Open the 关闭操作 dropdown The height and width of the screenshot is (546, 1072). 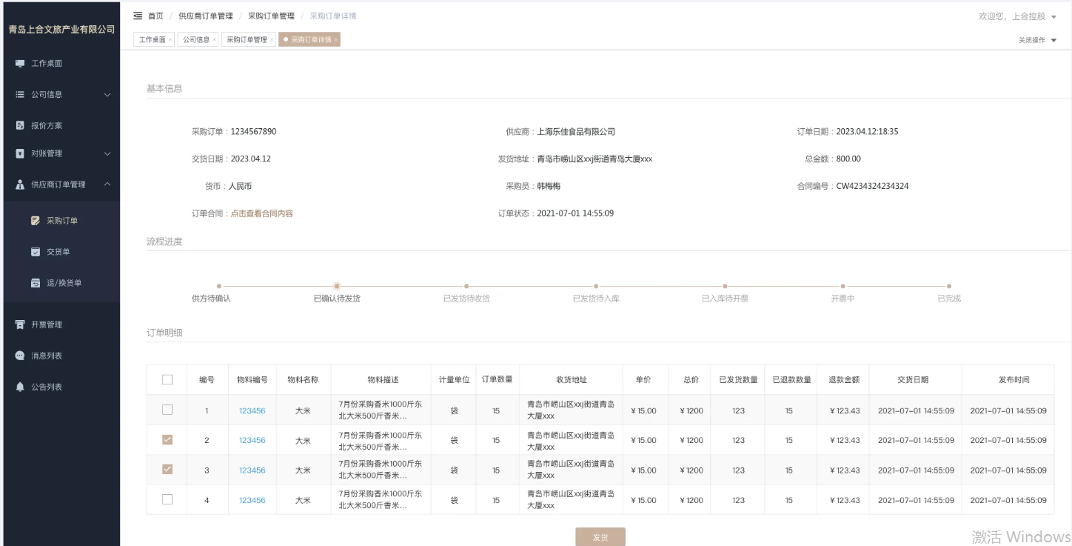click(x=1036, y=40)
